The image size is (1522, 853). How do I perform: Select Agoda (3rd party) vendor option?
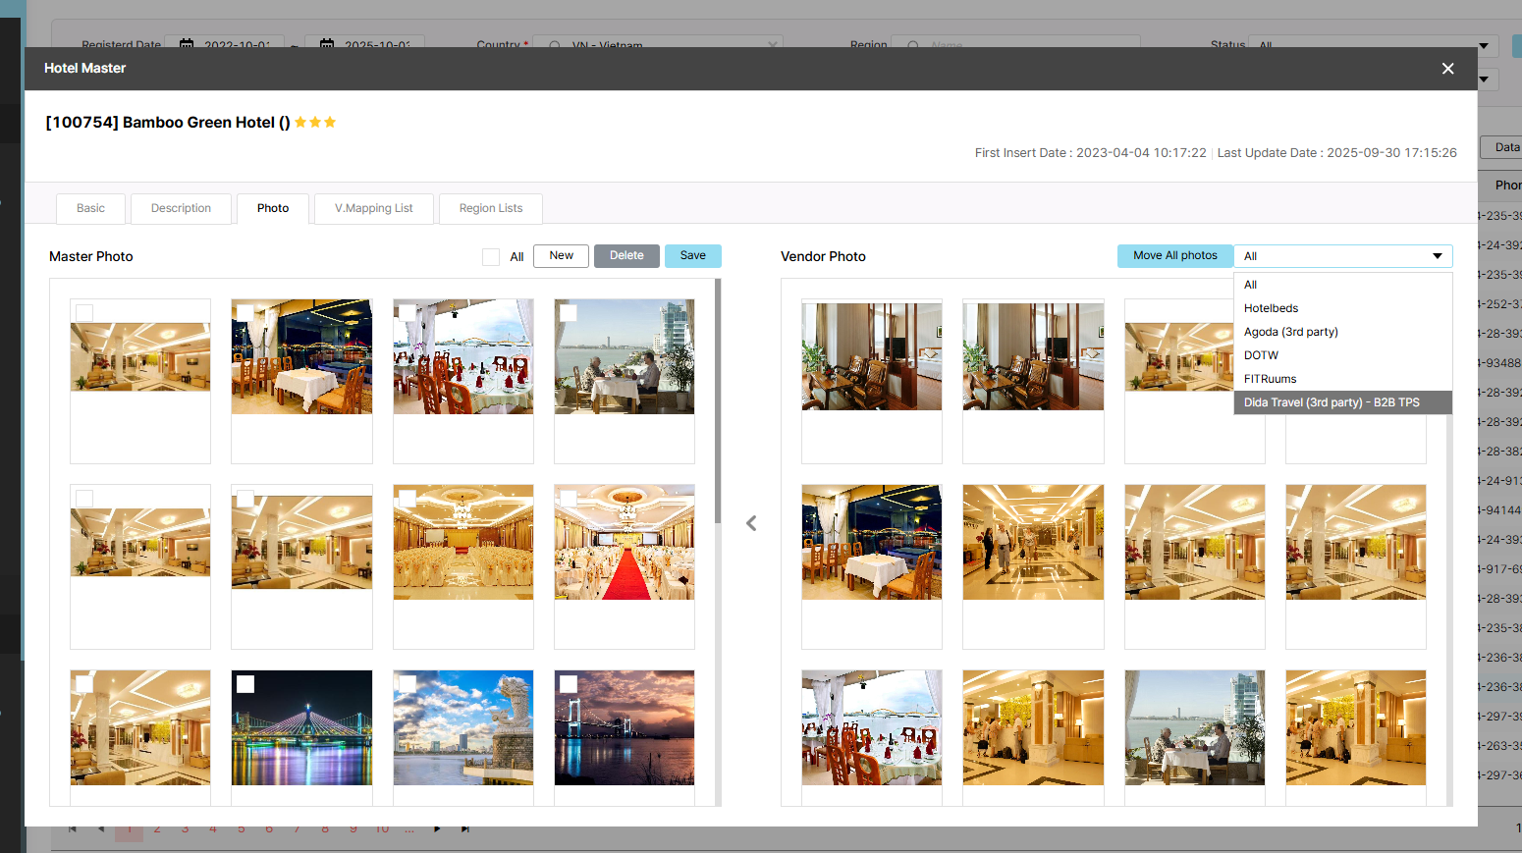click(x=1343, y=332)
